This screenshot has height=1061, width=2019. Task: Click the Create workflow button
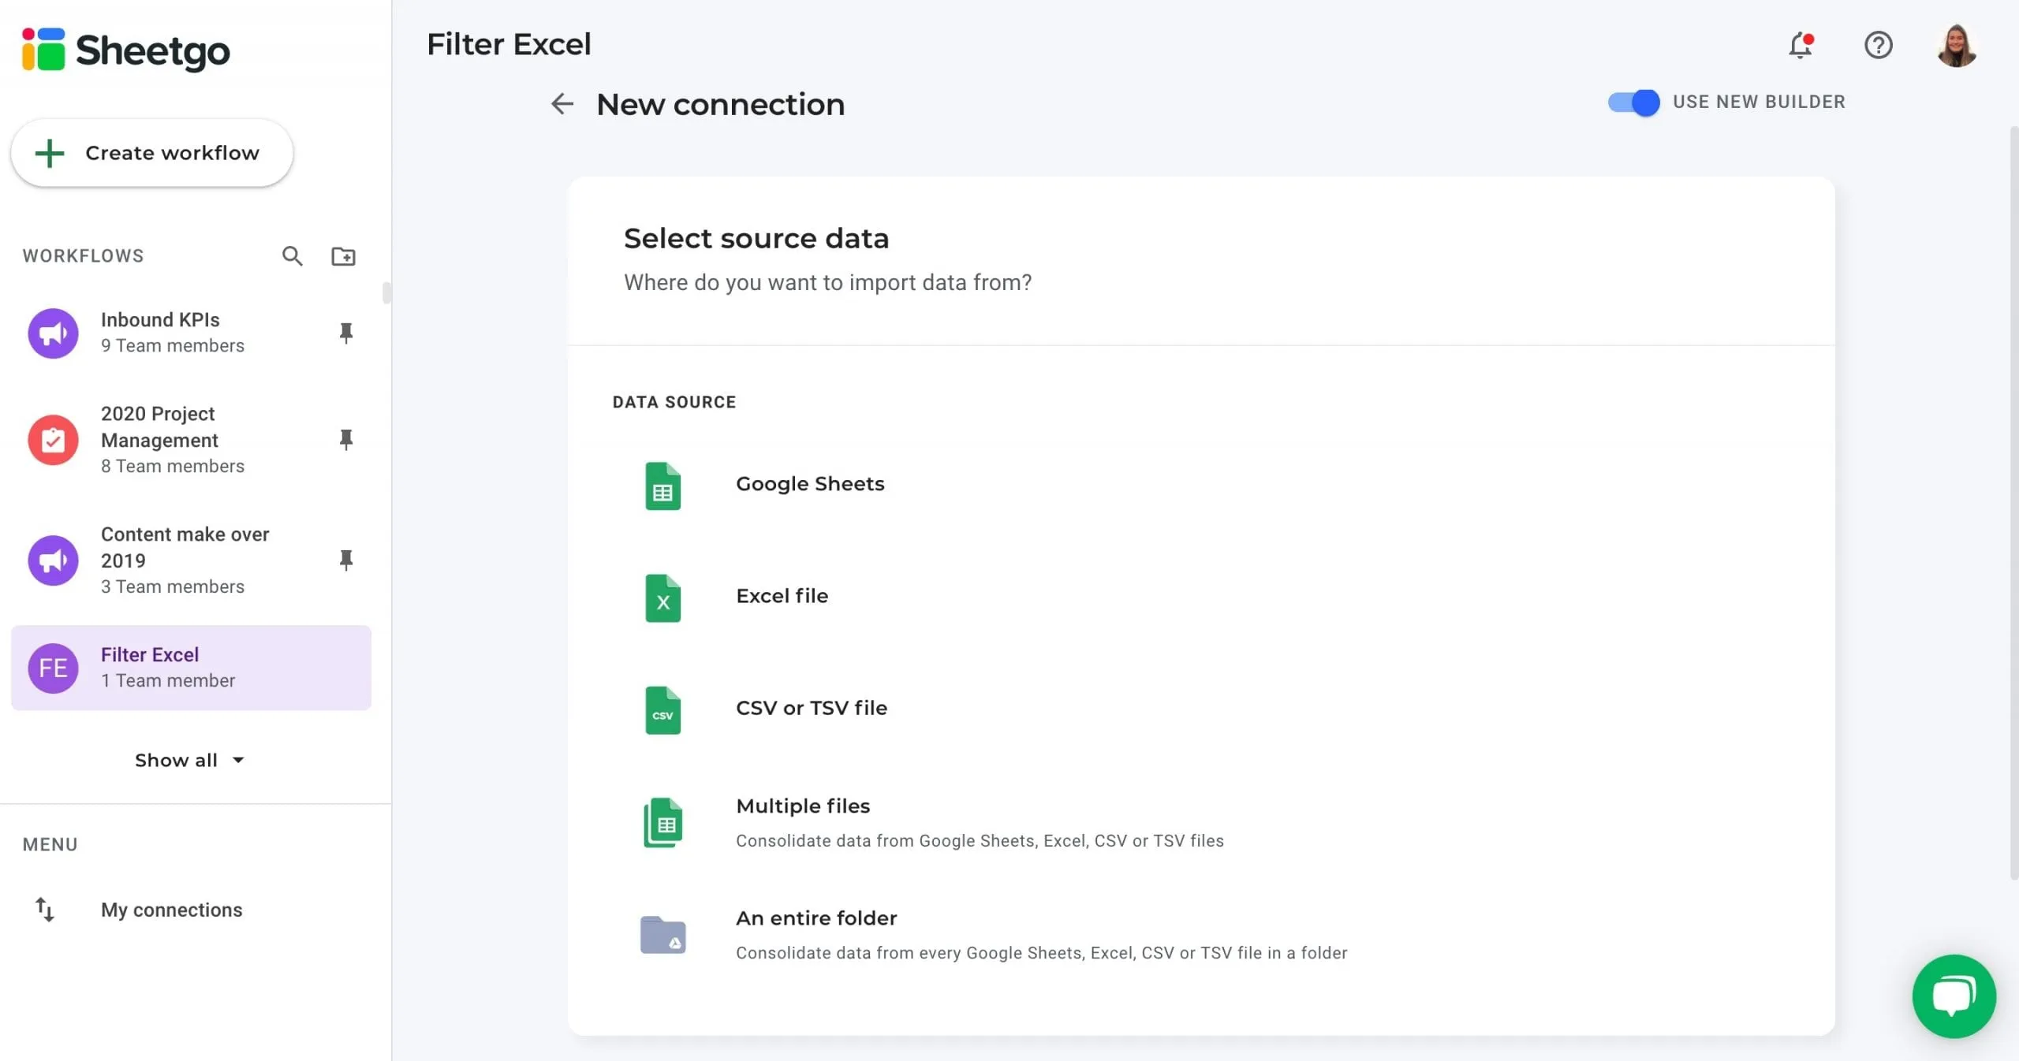tap(151, 153)
